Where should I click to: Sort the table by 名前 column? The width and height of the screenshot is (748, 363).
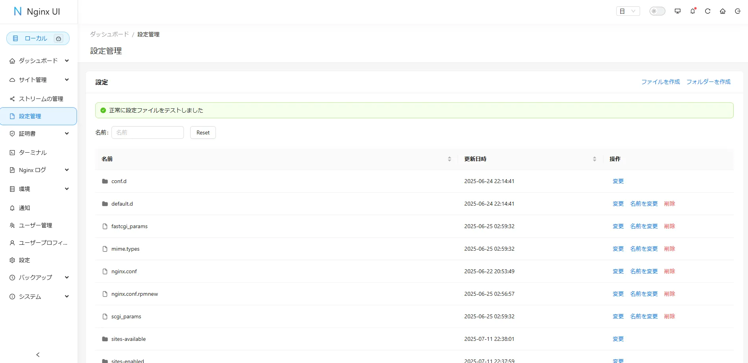click(450, 159)
